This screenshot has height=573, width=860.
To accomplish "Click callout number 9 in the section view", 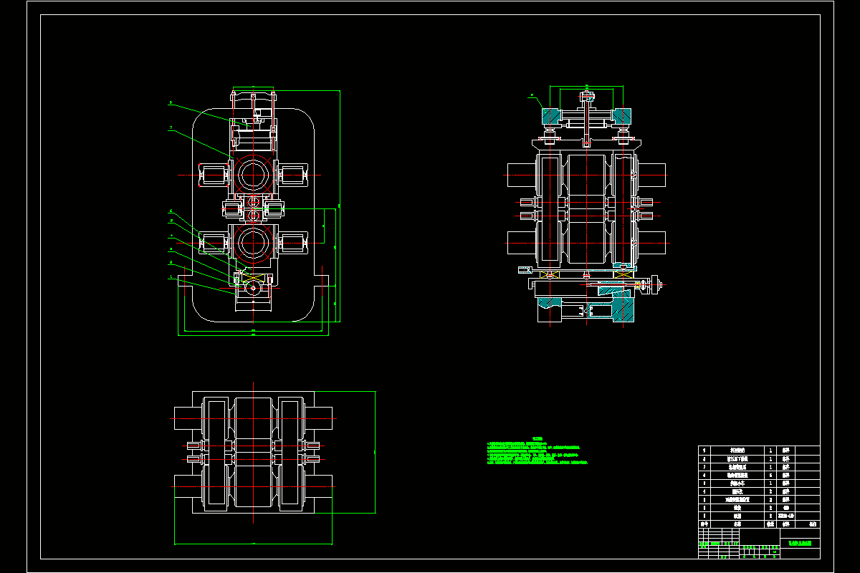I will pos(532,95).
